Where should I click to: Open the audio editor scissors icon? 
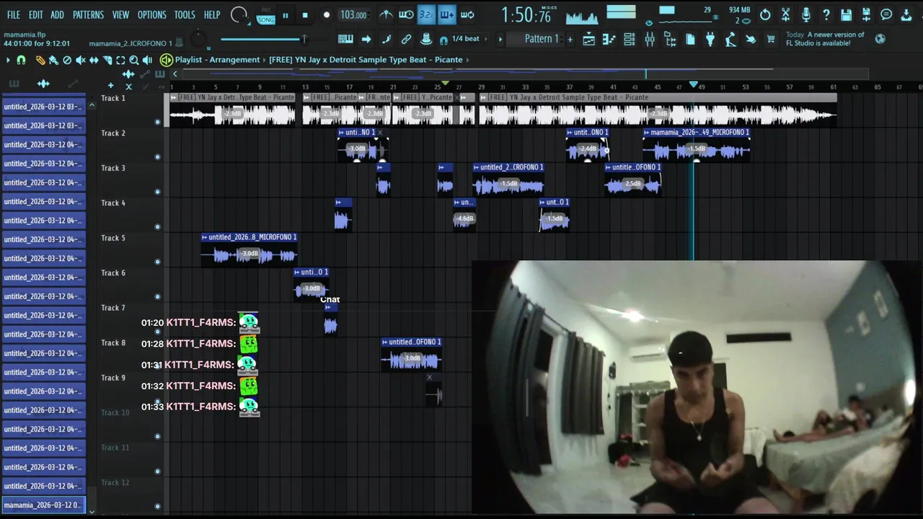tap(786, 14)
